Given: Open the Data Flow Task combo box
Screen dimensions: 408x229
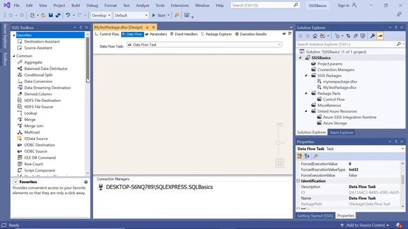Looking at the screenshot, I should pyautogui.click(x=204, y=45).
